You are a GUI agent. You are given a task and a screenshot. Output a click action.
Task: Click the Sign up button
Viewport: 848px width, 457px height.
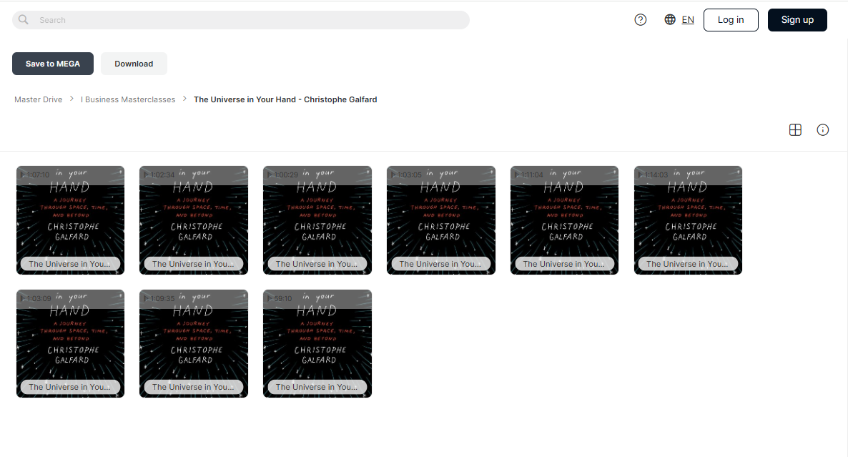tap(797, 20)
